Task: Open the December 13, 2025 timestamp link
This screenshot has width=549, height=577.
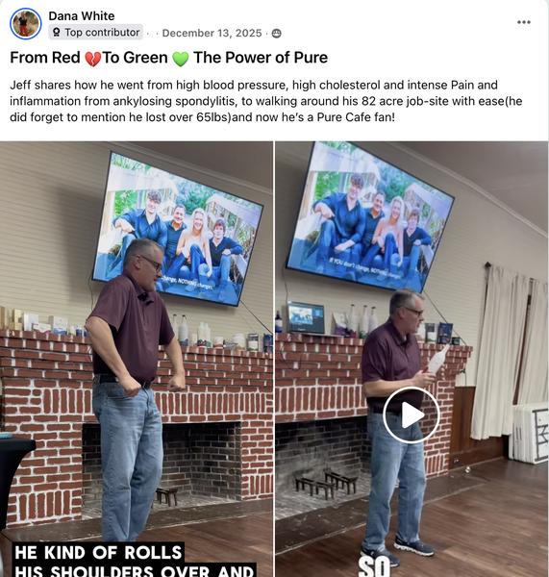Action: coord(212,33)
